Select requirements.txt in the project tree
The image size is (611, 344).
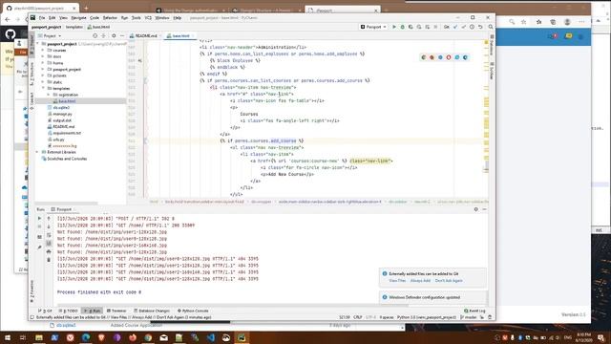pyautogui.click(x=67, y=133)
